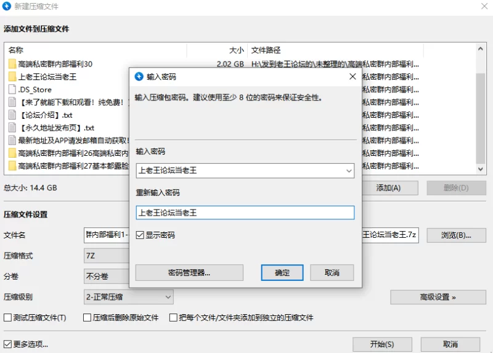The image size is (493, 353).
Task: Click file icon of 最新地址及APP请发邮箱 row
Action: (12, 140)
